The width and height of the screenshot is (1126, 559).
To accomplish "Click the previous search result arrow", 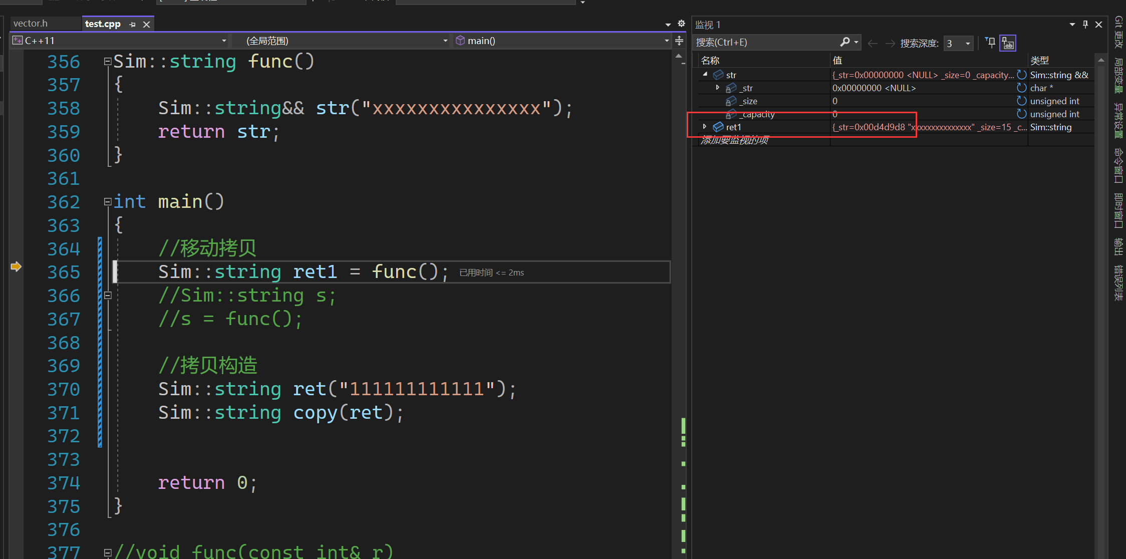I will (x=873, y=43).
